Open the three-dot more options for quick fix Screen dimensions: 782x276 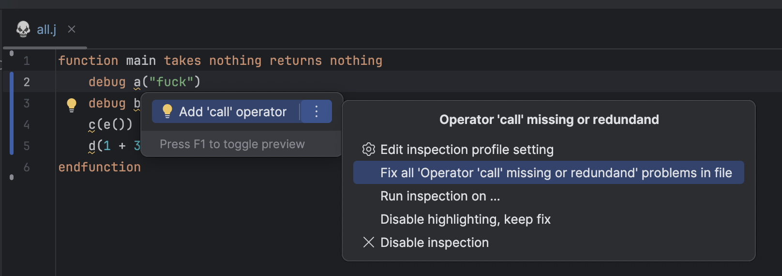coord(316,112)
